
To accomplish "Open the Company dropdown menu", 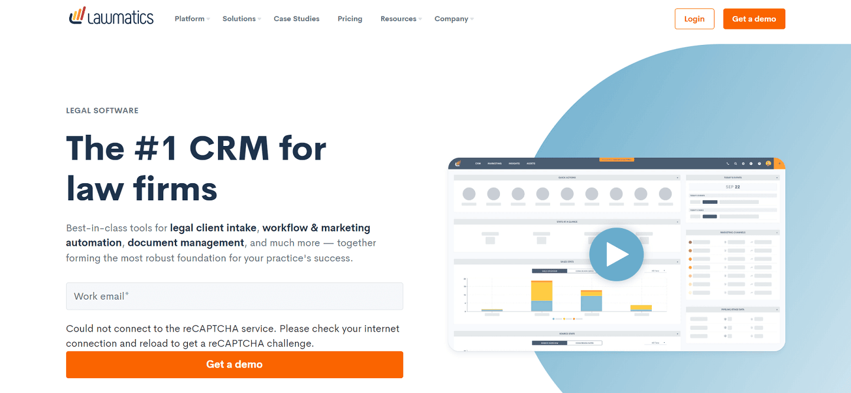I will (x=454, y=19).
